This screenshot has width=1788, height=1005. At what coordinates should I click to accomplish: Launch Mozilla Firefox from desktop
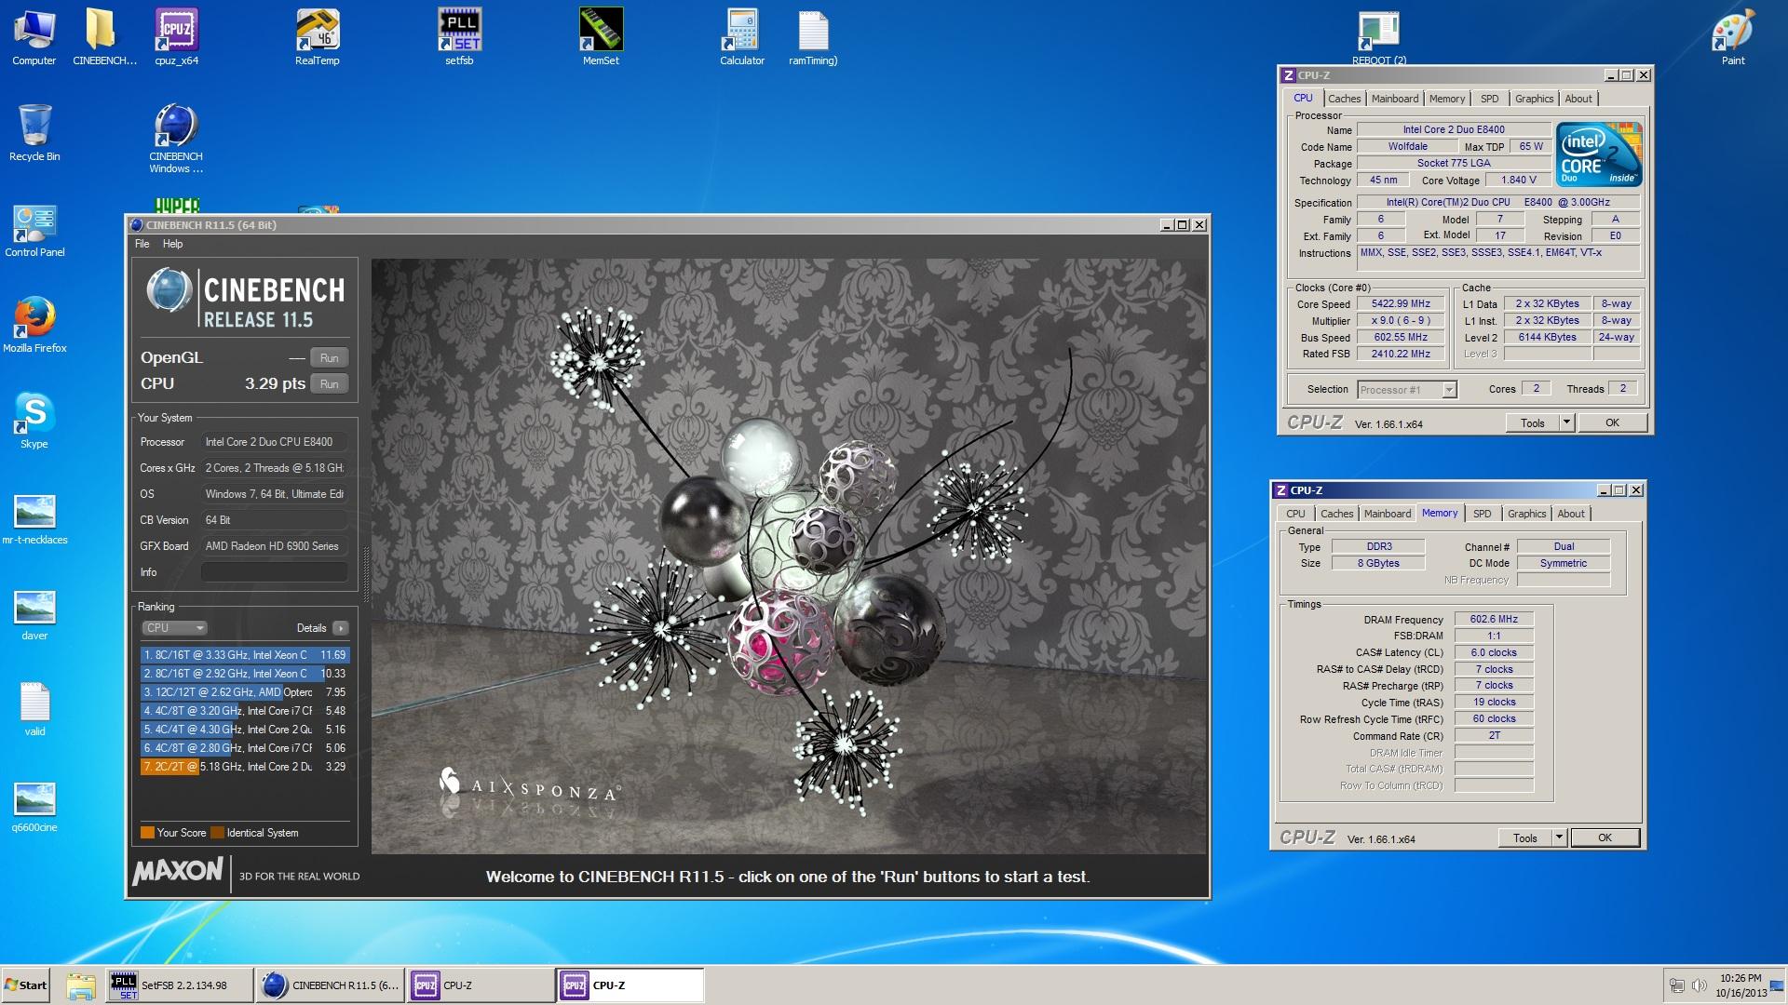click(x=34, y=326)
